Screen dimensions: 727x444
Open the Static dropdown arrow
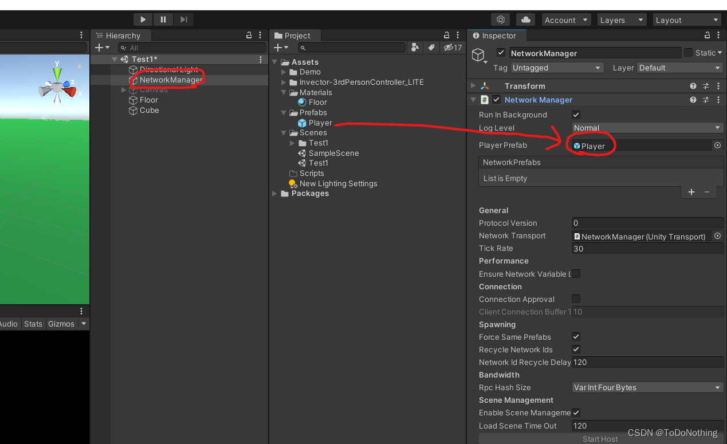click(x=720, y=53)
